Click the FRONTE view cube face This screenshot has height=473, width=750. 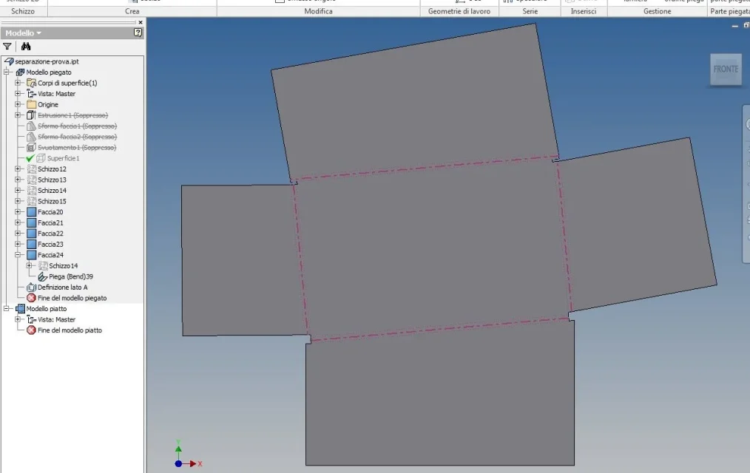(x=726, y=69)
